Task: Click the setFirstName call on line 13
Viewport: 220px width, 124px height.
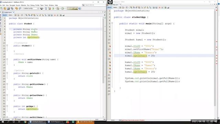Action: coord(144,49)
